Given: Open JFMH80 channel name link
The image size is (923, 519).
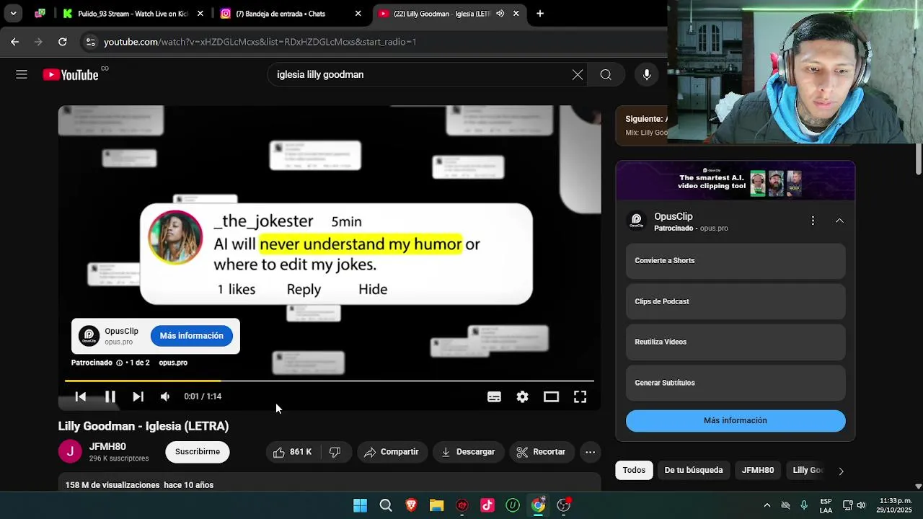Looking at the screenshot, I should point(107,447).
